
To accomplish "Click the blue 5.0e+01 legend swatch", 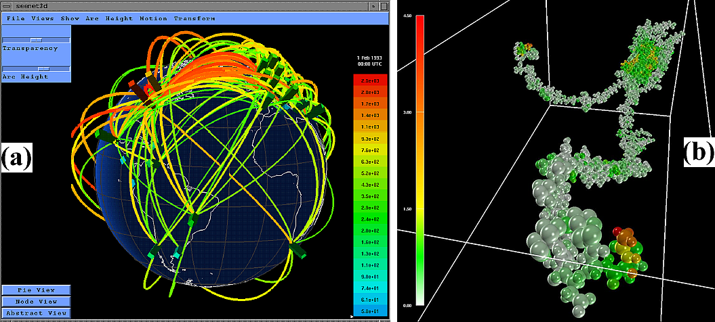I will coord(369,310).
